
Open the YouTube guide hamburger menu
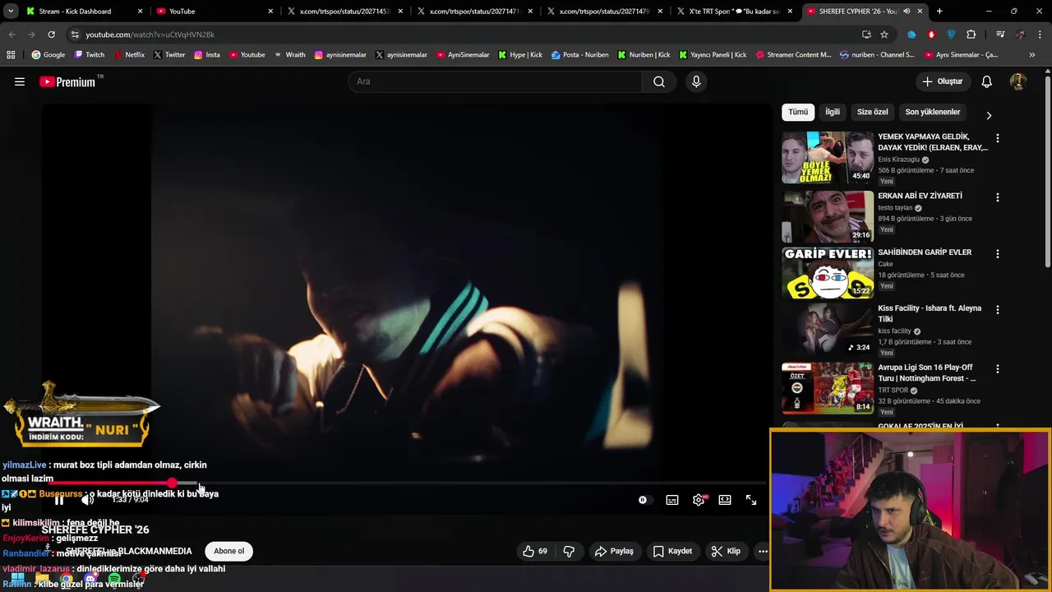(x=20, y=81)
